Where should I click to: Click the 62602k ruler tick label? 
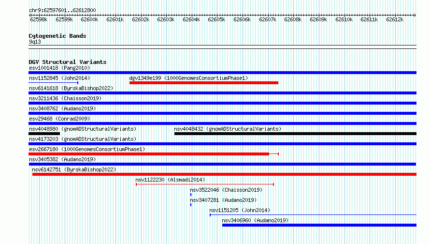coord(141,19)
